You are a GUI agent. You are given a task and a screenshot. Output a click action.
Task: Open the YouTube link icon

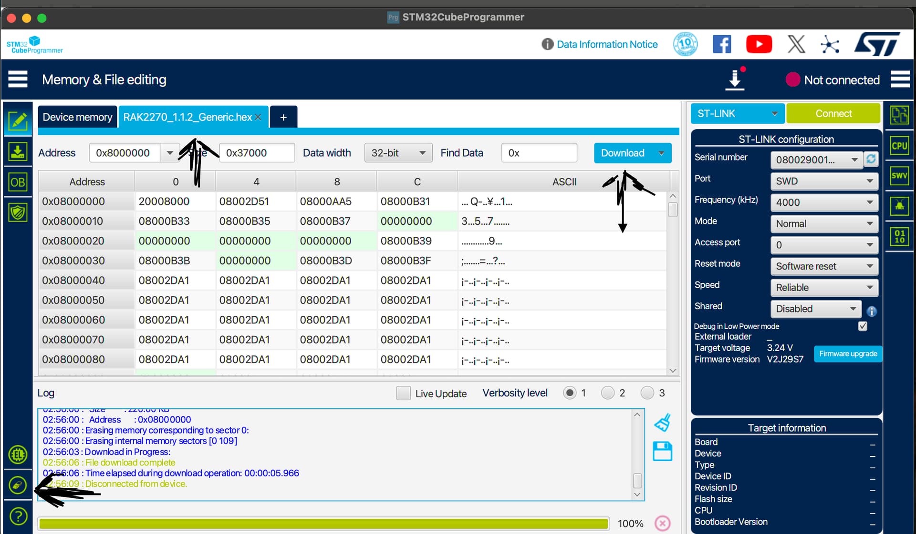tap(759, 44)
